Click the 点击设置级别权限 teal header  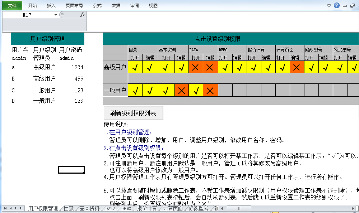pos(230,39)
